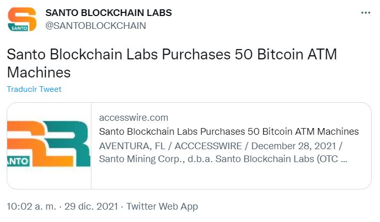Open the Santo Blockchain Labs profile avatar
Viewport: 380px width, 222px height.
(22, 19)
